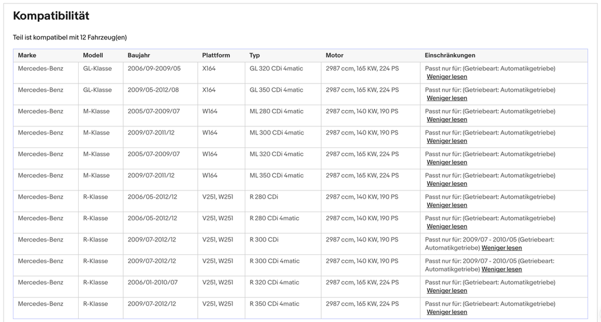Select the Marke column header
Screen dimensions: 601x322
coord(27,55)
